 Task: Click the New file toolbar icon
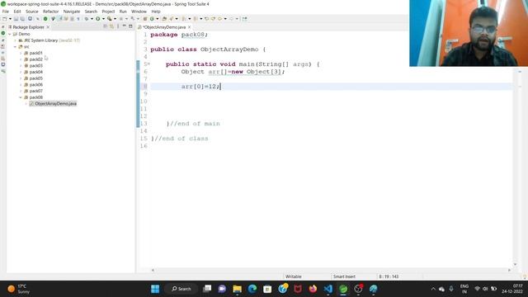(x=5, y=19)
